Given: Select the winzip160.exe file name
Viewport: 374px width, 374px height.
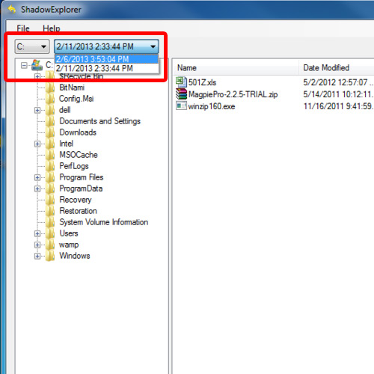Looking at the screenshot, I should click(x=212, y=106).
